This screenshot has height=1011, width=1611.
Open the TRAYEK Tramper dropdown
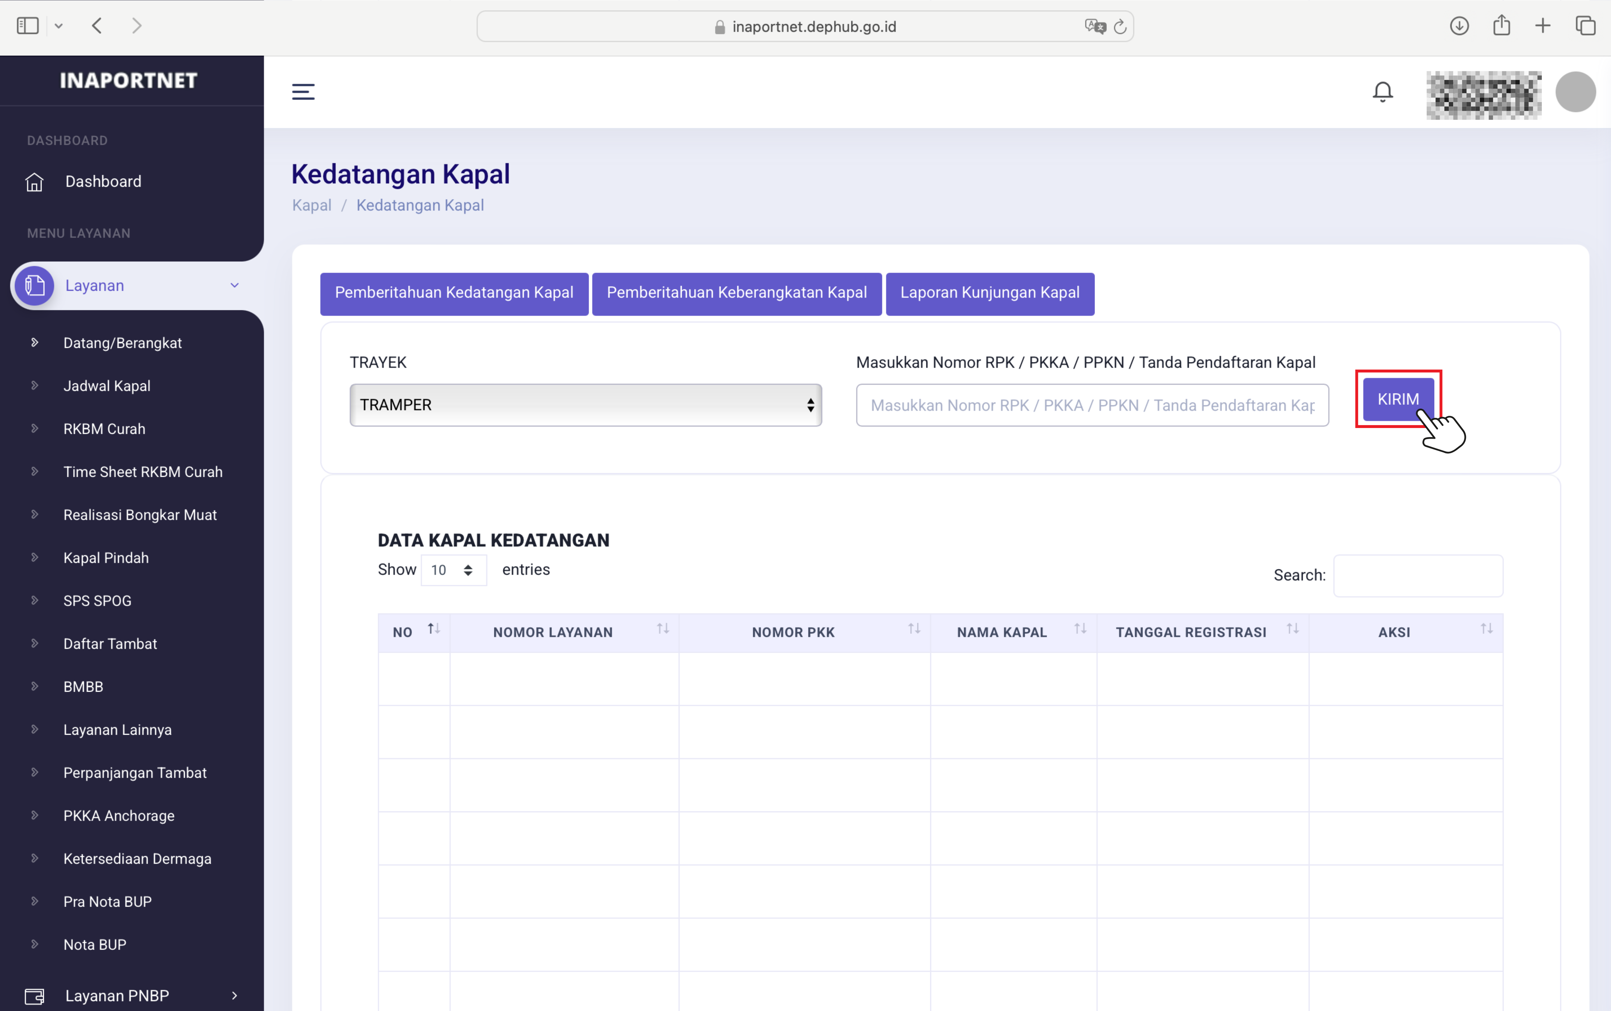tap(585, 405)
